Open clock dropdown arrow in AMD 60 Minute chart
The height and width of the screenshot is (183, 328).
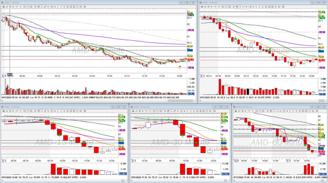click(287, 111)
